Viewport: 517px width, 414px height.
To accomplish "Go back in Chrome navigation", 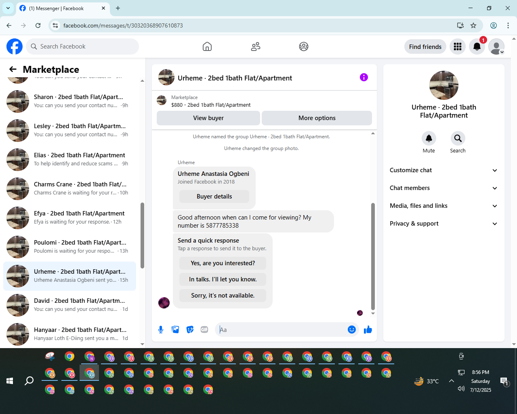I will tap(9, 25).
